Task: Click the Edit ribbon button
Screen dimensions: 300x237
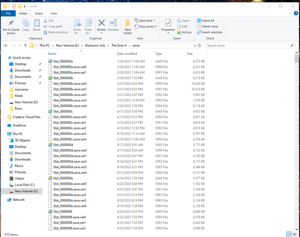Action: coord(182,26)
